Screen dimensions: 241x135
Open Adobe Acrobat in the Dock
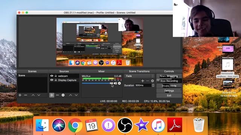coord(175,125)
